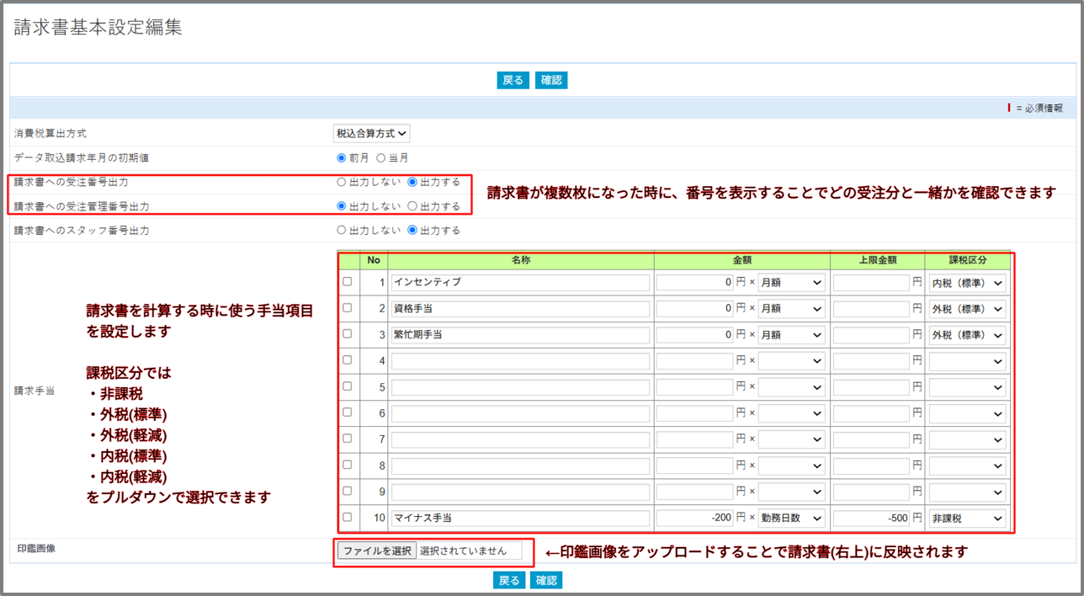Open the empty 課税区分 dropdown in row 5

967,387
